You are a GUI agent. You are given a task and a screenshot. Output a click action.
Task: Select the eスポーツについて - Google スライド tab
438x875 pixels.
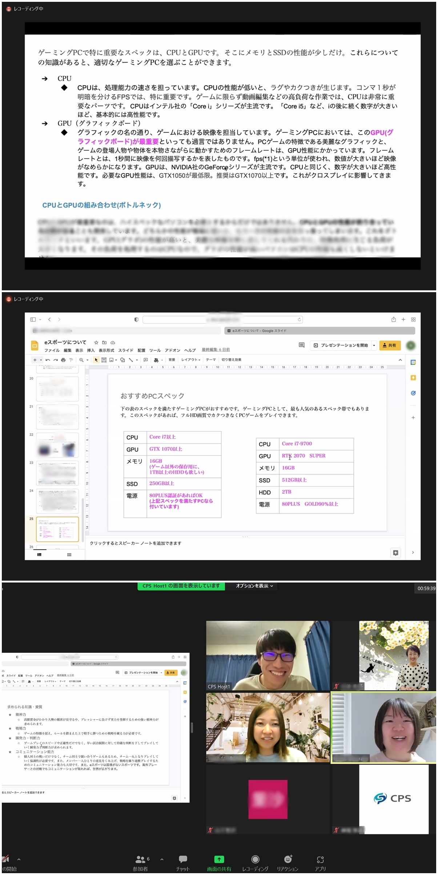click(320, 331)
